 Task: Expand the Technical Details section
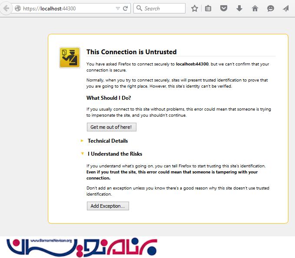[x=108, y=141]
